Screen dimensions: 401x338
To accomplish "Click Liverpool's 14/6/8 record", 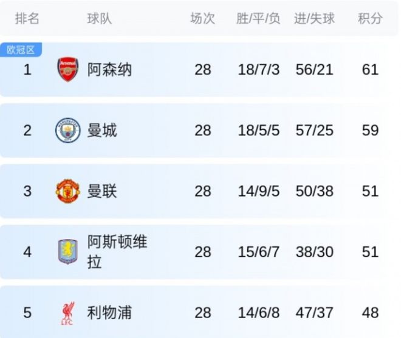I will [x=258, y=313].
